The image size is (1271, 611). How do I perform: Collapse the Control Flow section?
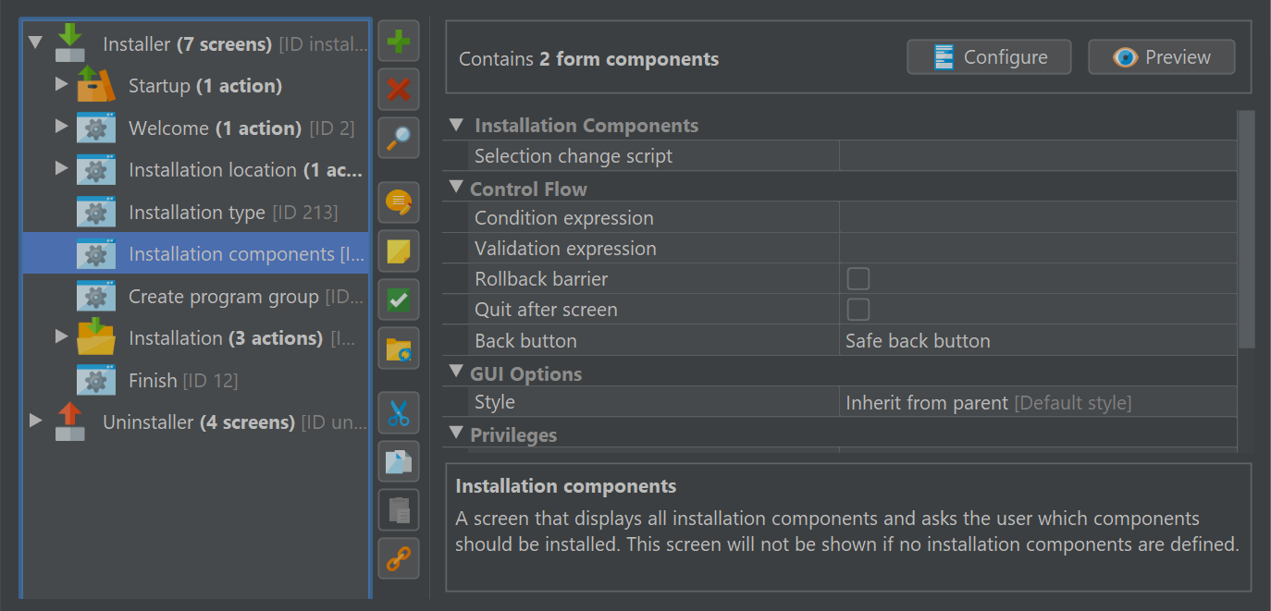point(455,187)
